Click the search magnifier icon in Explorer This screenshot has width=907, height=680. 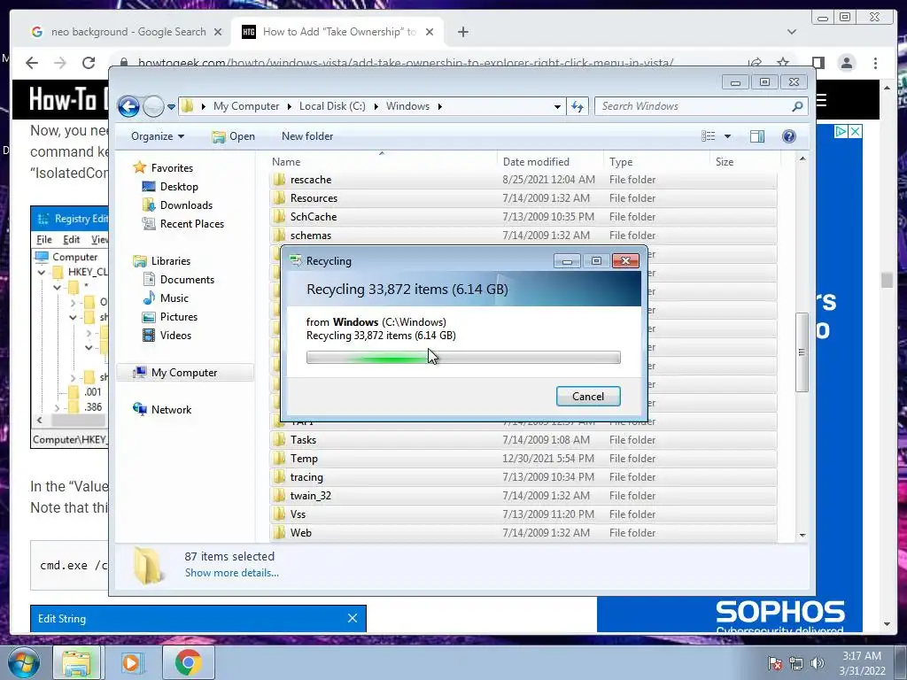tap(797, 106)
